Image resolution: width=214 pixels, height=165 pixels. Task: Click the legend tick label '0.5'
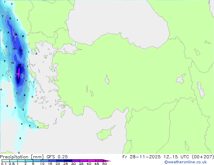coord(12,164)
